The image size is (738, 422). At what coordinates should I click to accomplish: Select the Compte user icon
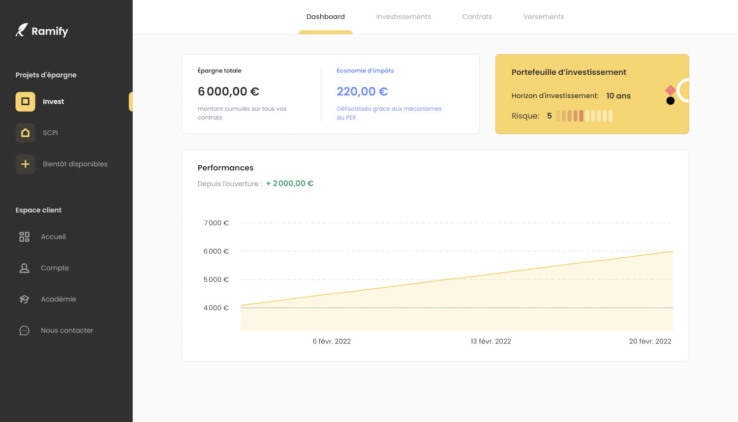pyautogui.click(x=24, y=268)
